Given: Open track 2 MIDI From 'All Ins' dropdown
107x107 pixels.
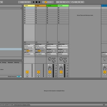Looking at the screenshot, I should (40, 46).
